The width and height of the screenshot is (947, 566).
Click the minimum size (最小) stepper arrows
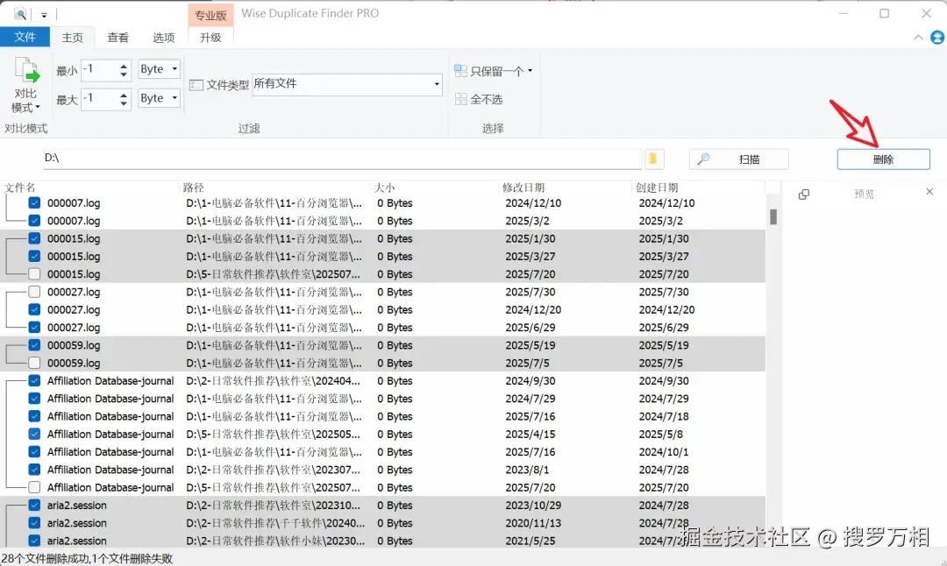tap(124, 70)
